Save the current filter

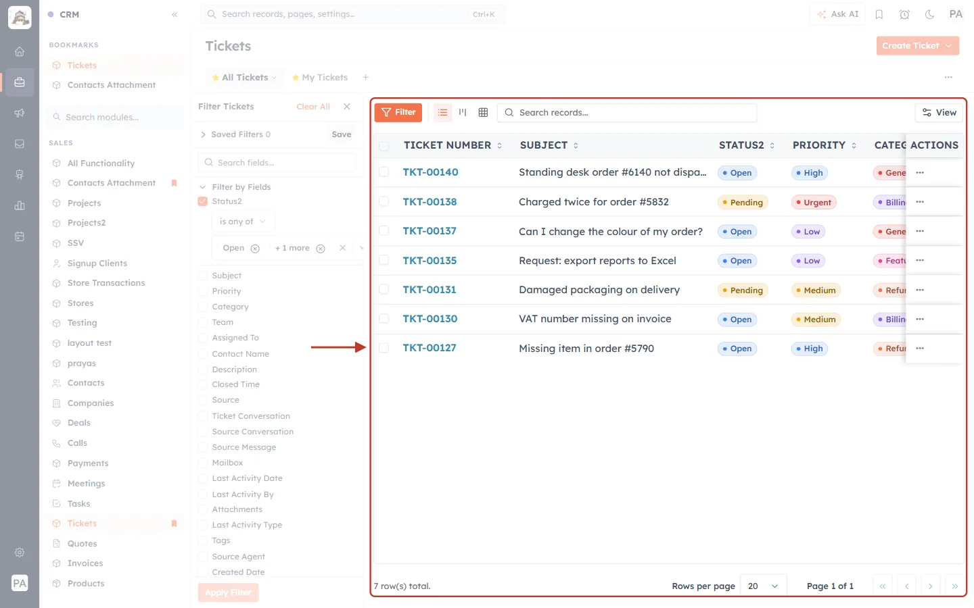342,134
